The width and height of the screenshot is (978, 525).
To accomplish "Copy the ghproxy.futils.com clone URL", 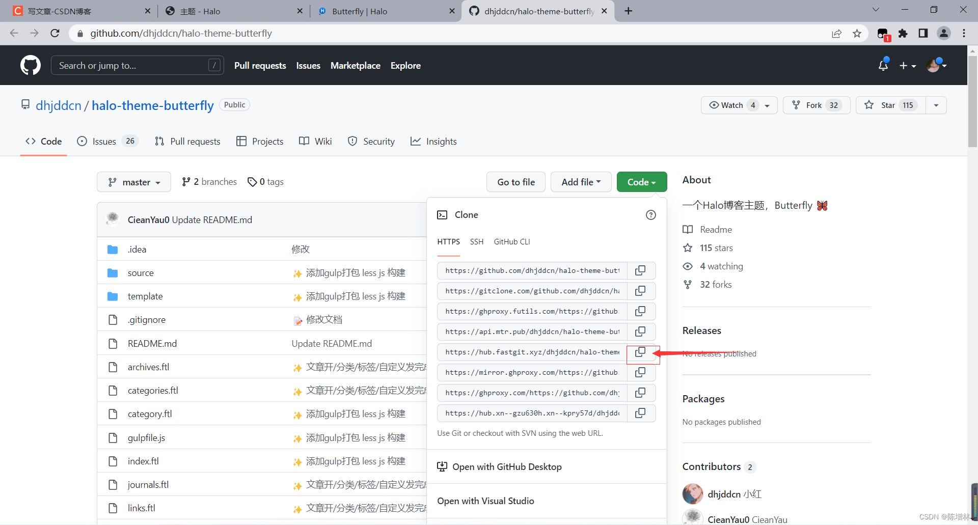I will pos(641,311).
